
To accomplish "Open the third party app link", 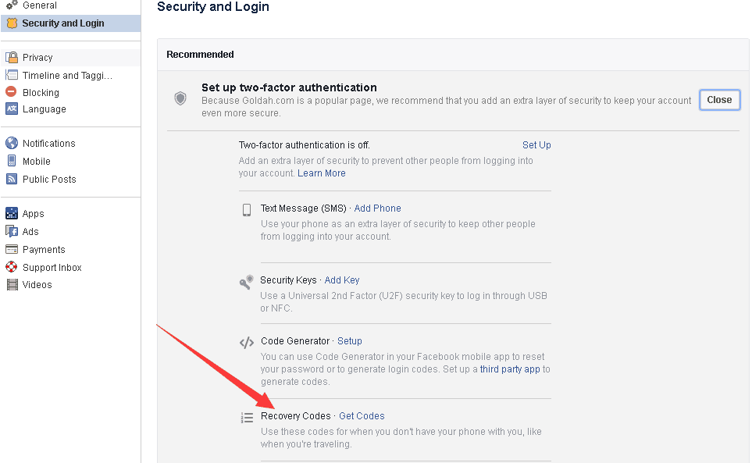I will (510, 369).
